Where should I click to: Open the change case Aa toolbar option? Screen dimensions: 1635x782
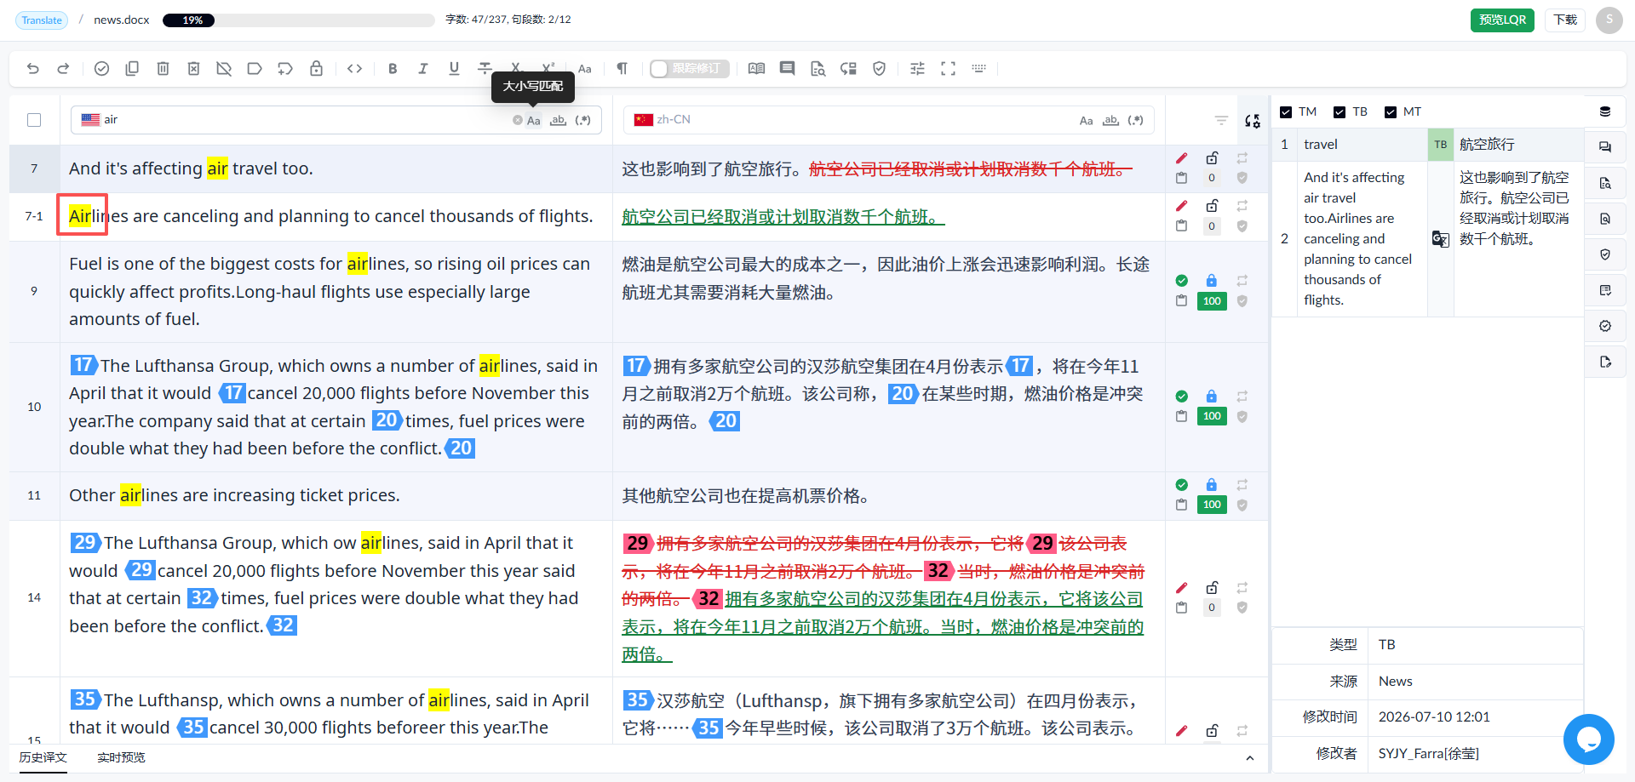click(585, 69)
